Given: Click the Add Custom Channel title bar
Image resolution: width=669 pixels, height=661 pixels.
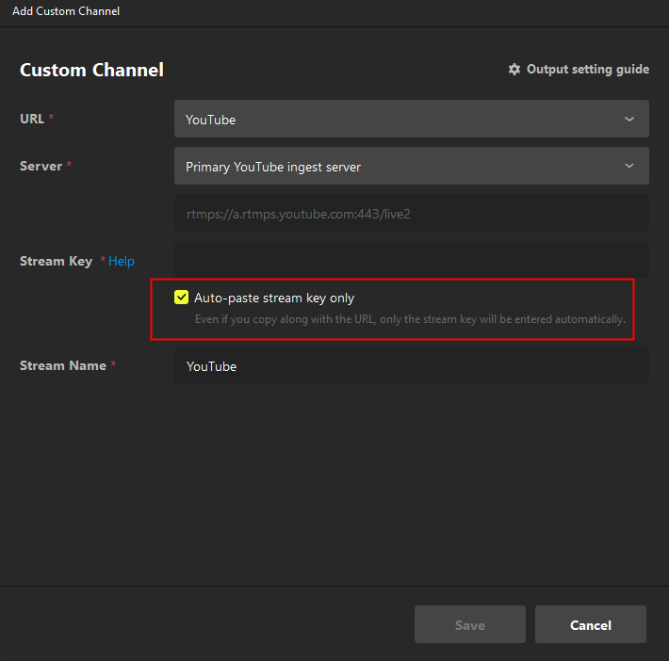Looking at the screenshot, I should (66, 12).
